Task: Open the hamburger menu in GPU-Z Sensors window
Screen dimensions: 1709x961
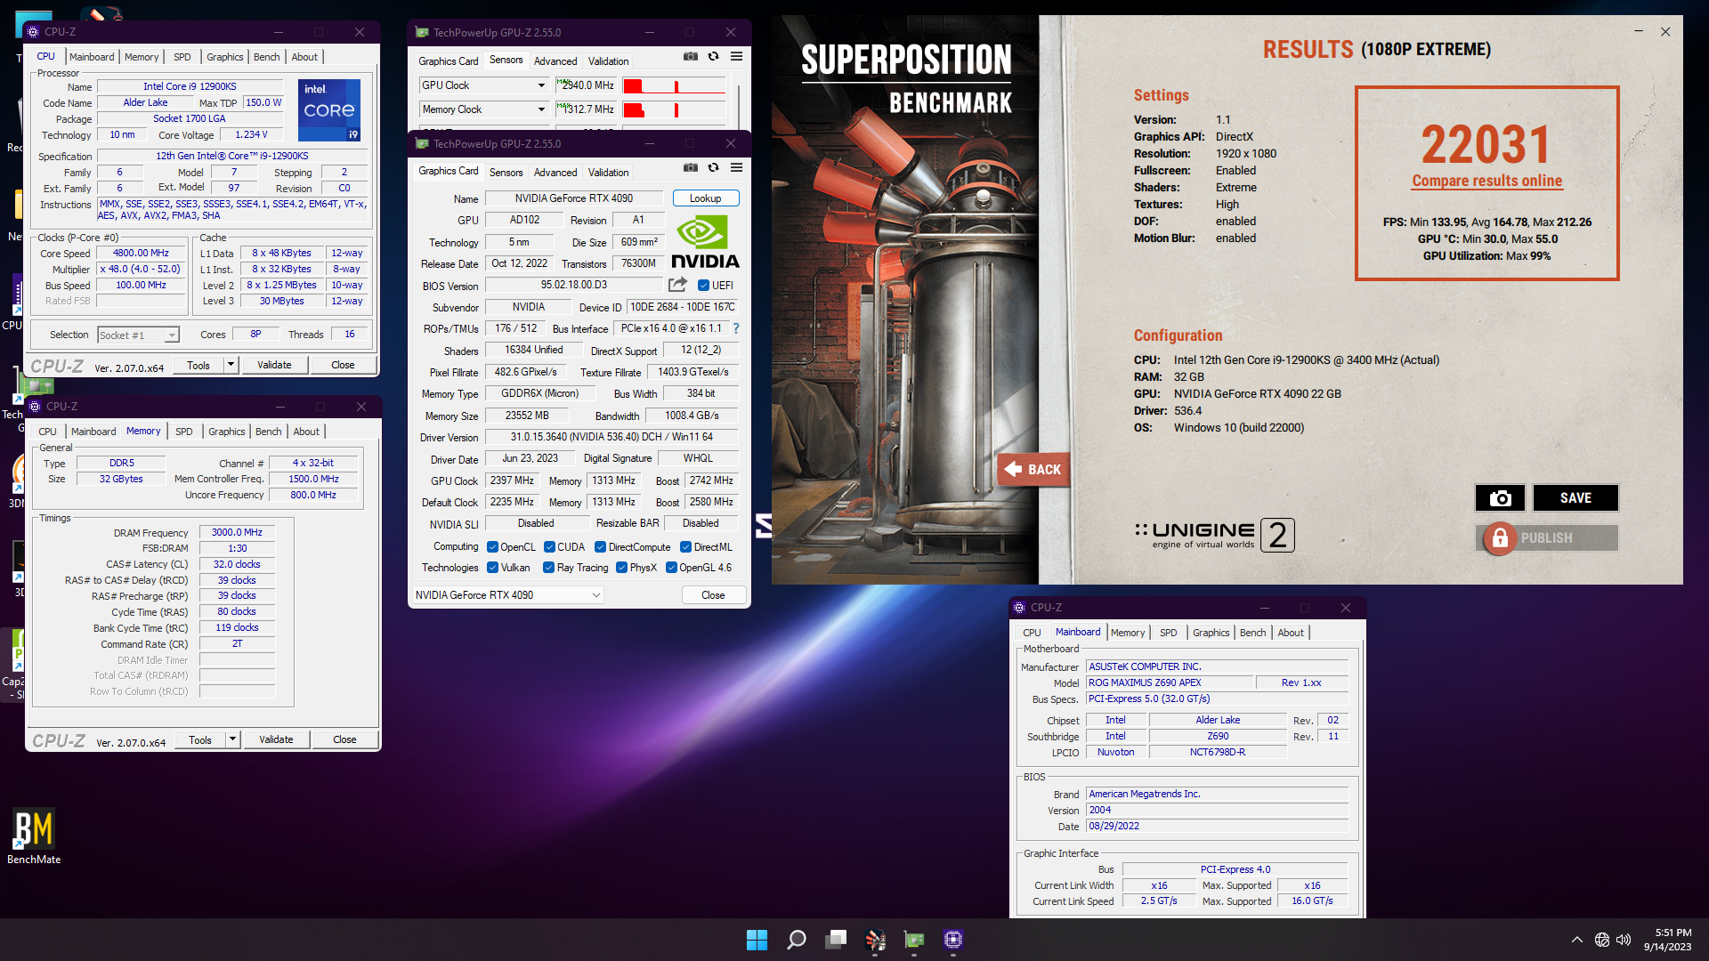Action: pos(737,56)
